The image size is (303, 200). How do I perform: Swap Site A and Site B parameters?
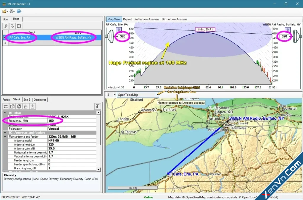[x=6, y=106]
